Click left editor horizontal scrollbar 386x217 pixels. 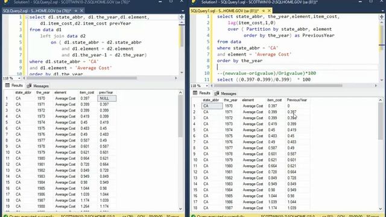tap(82, 78)
